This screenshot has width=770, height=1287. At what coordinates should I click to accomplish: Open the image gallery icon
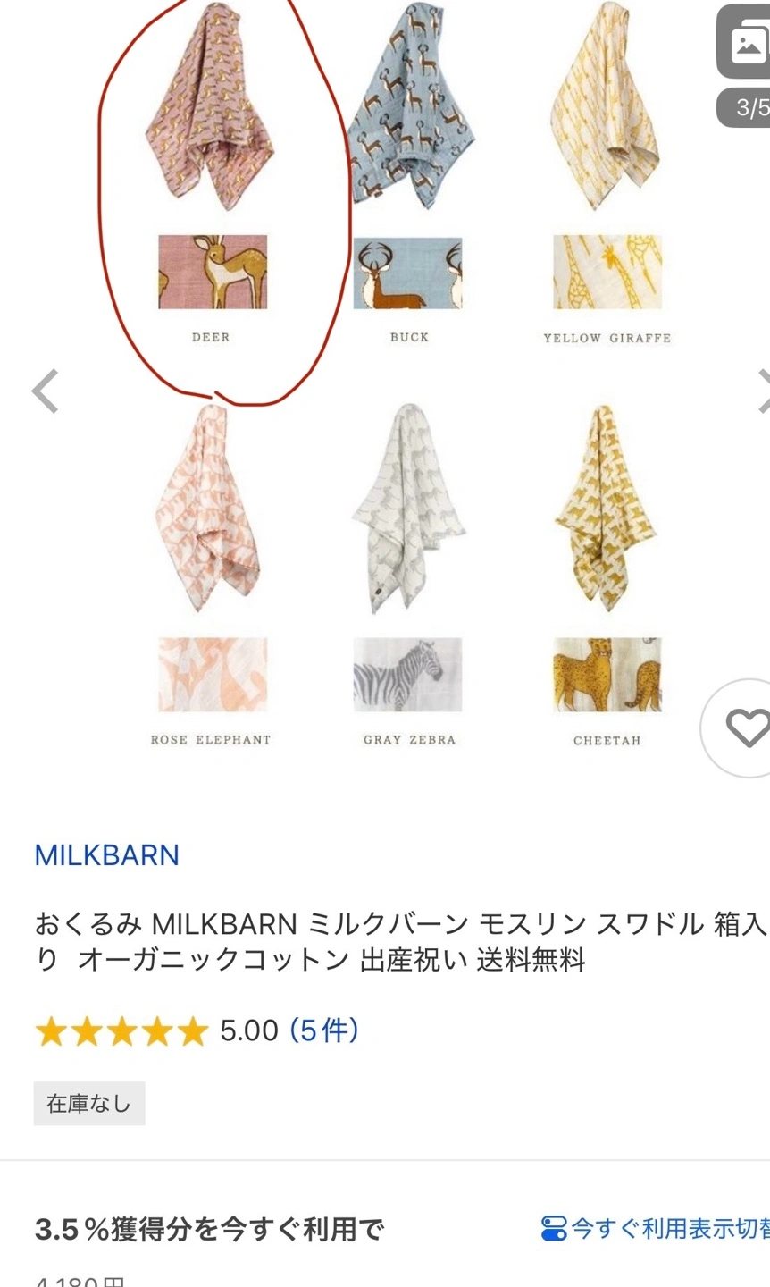(x=747, y=43)
